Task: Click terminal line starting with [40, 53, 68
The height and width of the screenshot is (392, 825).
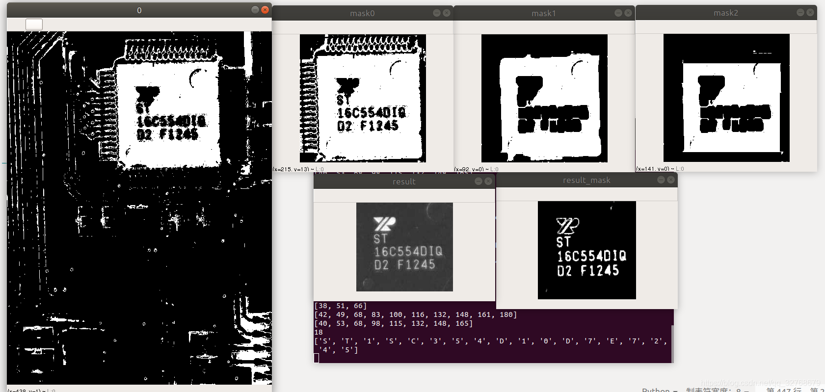Action: (393, 323)
